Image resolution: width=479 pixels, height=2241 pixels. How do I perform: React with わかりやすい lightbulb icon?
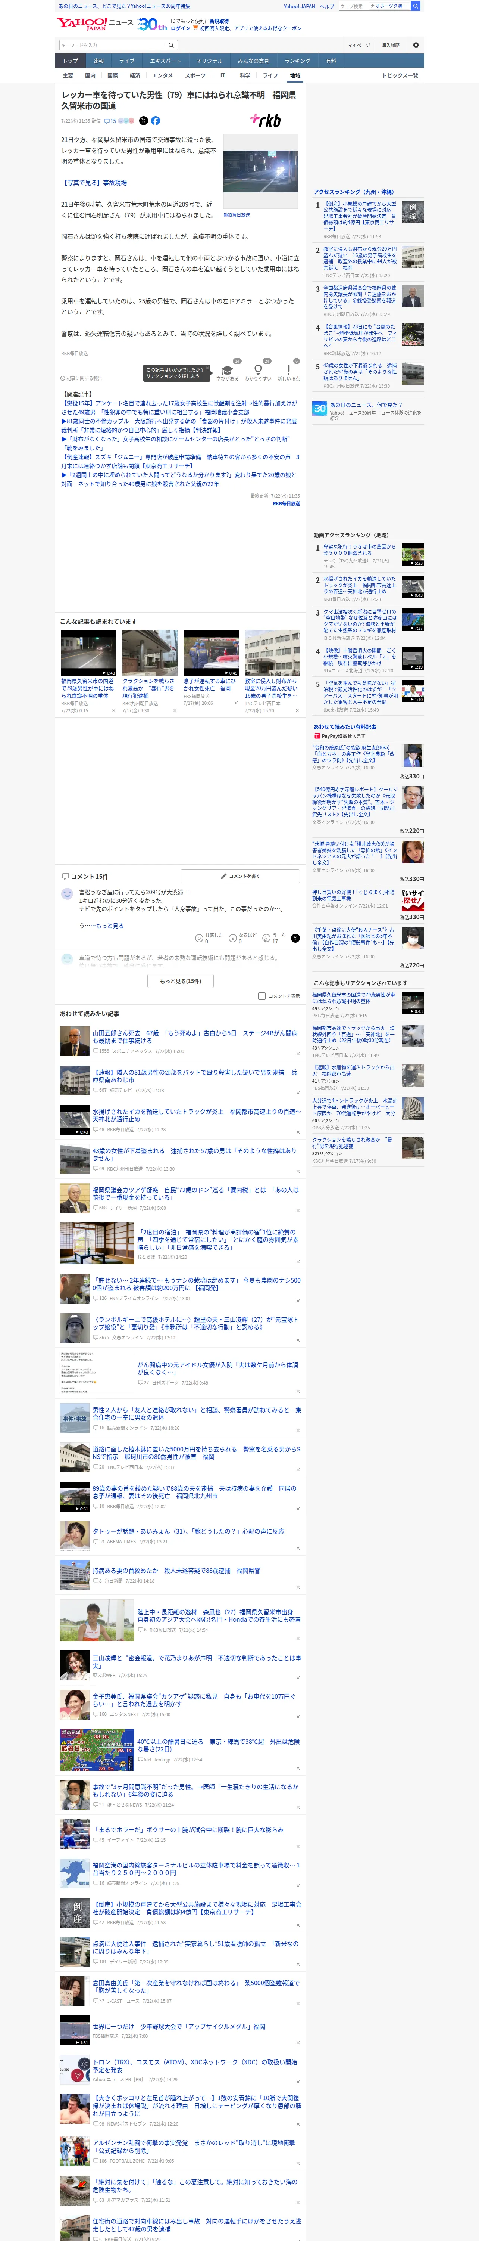258,370
